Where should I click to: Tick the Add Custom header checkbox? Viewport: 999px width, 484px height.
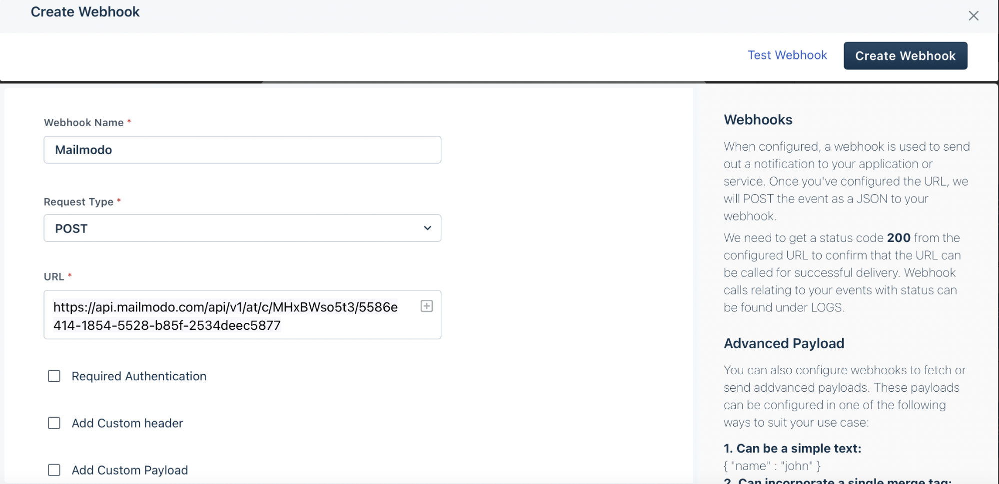(54, 423)
